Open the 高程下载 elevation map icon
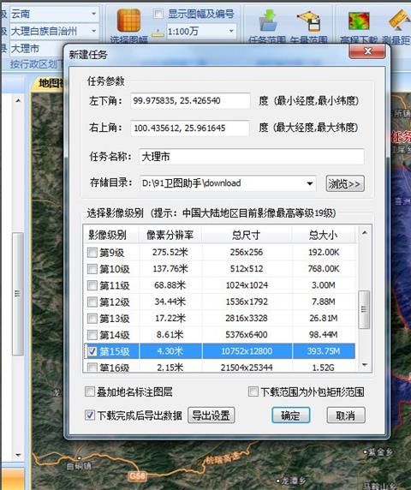The width and height of the screenshot is (411, 490). (359, 21)
